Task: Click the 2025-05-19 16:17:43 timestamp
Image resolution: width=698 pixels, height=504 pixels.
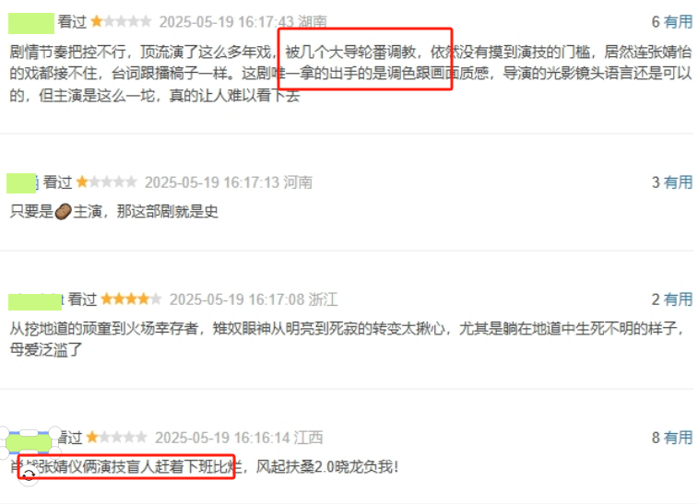Action: point(227,21)
